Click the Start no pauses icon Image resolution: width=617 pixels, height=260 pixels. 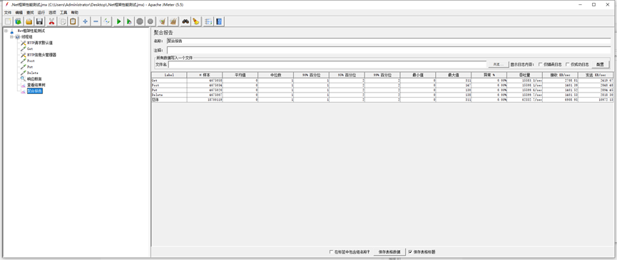(x=129, y=21)
